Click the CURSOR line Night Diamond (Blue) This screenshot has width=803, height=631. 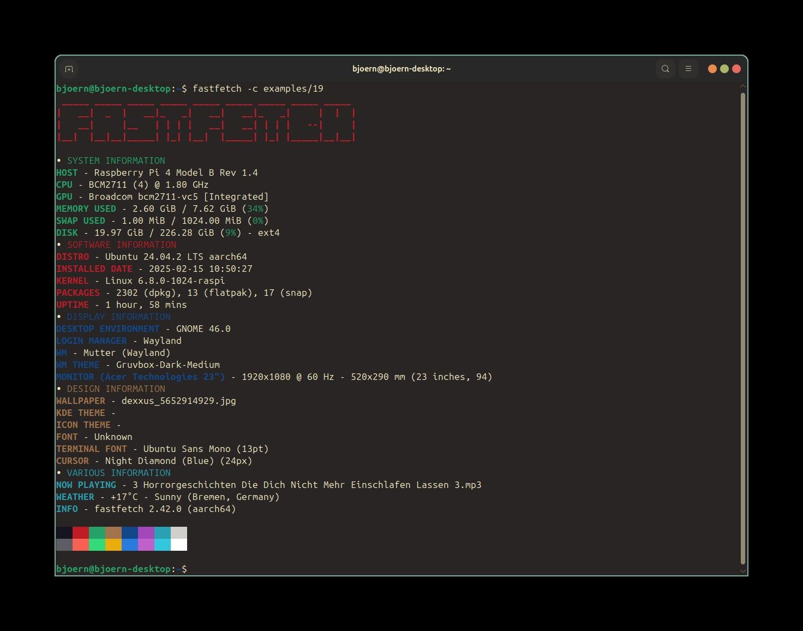[x=154, y=461]
